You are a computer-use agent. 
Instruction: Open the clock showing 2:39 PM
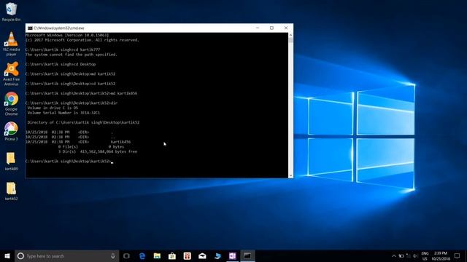pyautogui.click(x=441, y=255)
